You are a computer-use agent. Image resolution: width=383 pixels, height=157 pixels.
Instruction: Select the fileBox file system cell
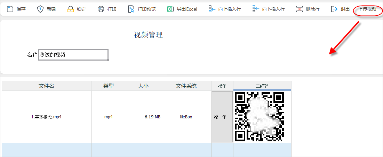(186, 117)
